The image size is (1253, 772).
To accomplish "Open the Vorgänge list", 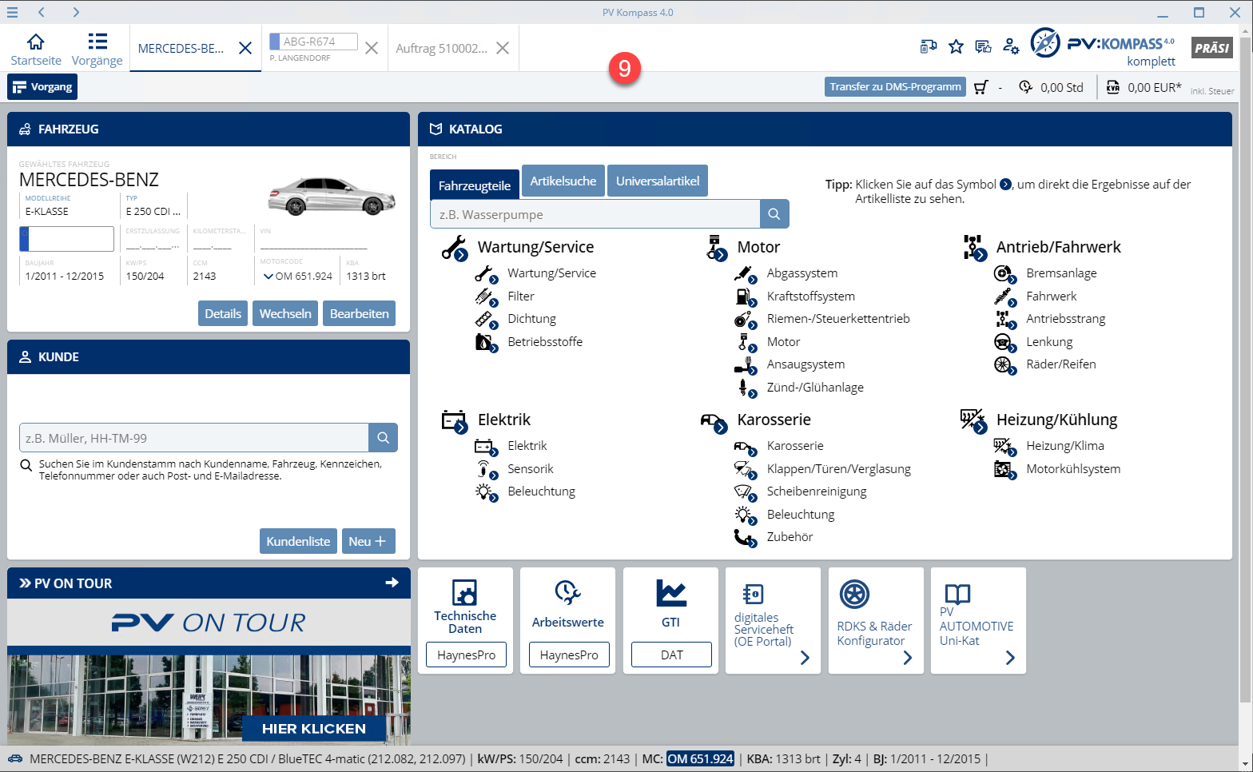I will tap(97, 49).
